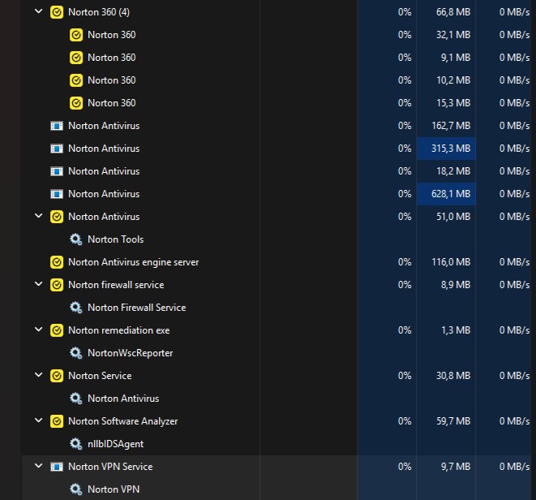Click blue icon of Norton Antivirus 18,2 MB row
Screen dimensions: 536x500
[x=57, y=171]
